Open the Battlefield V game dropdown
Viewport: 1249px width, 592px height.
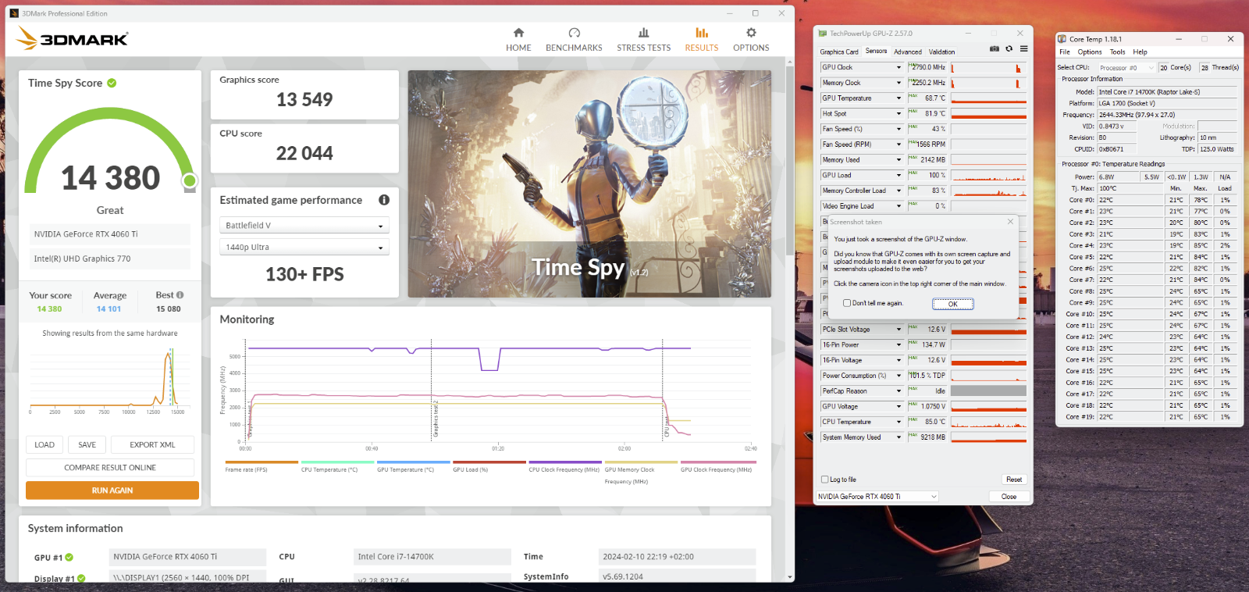pyautogui.click(x=304, y=226)
